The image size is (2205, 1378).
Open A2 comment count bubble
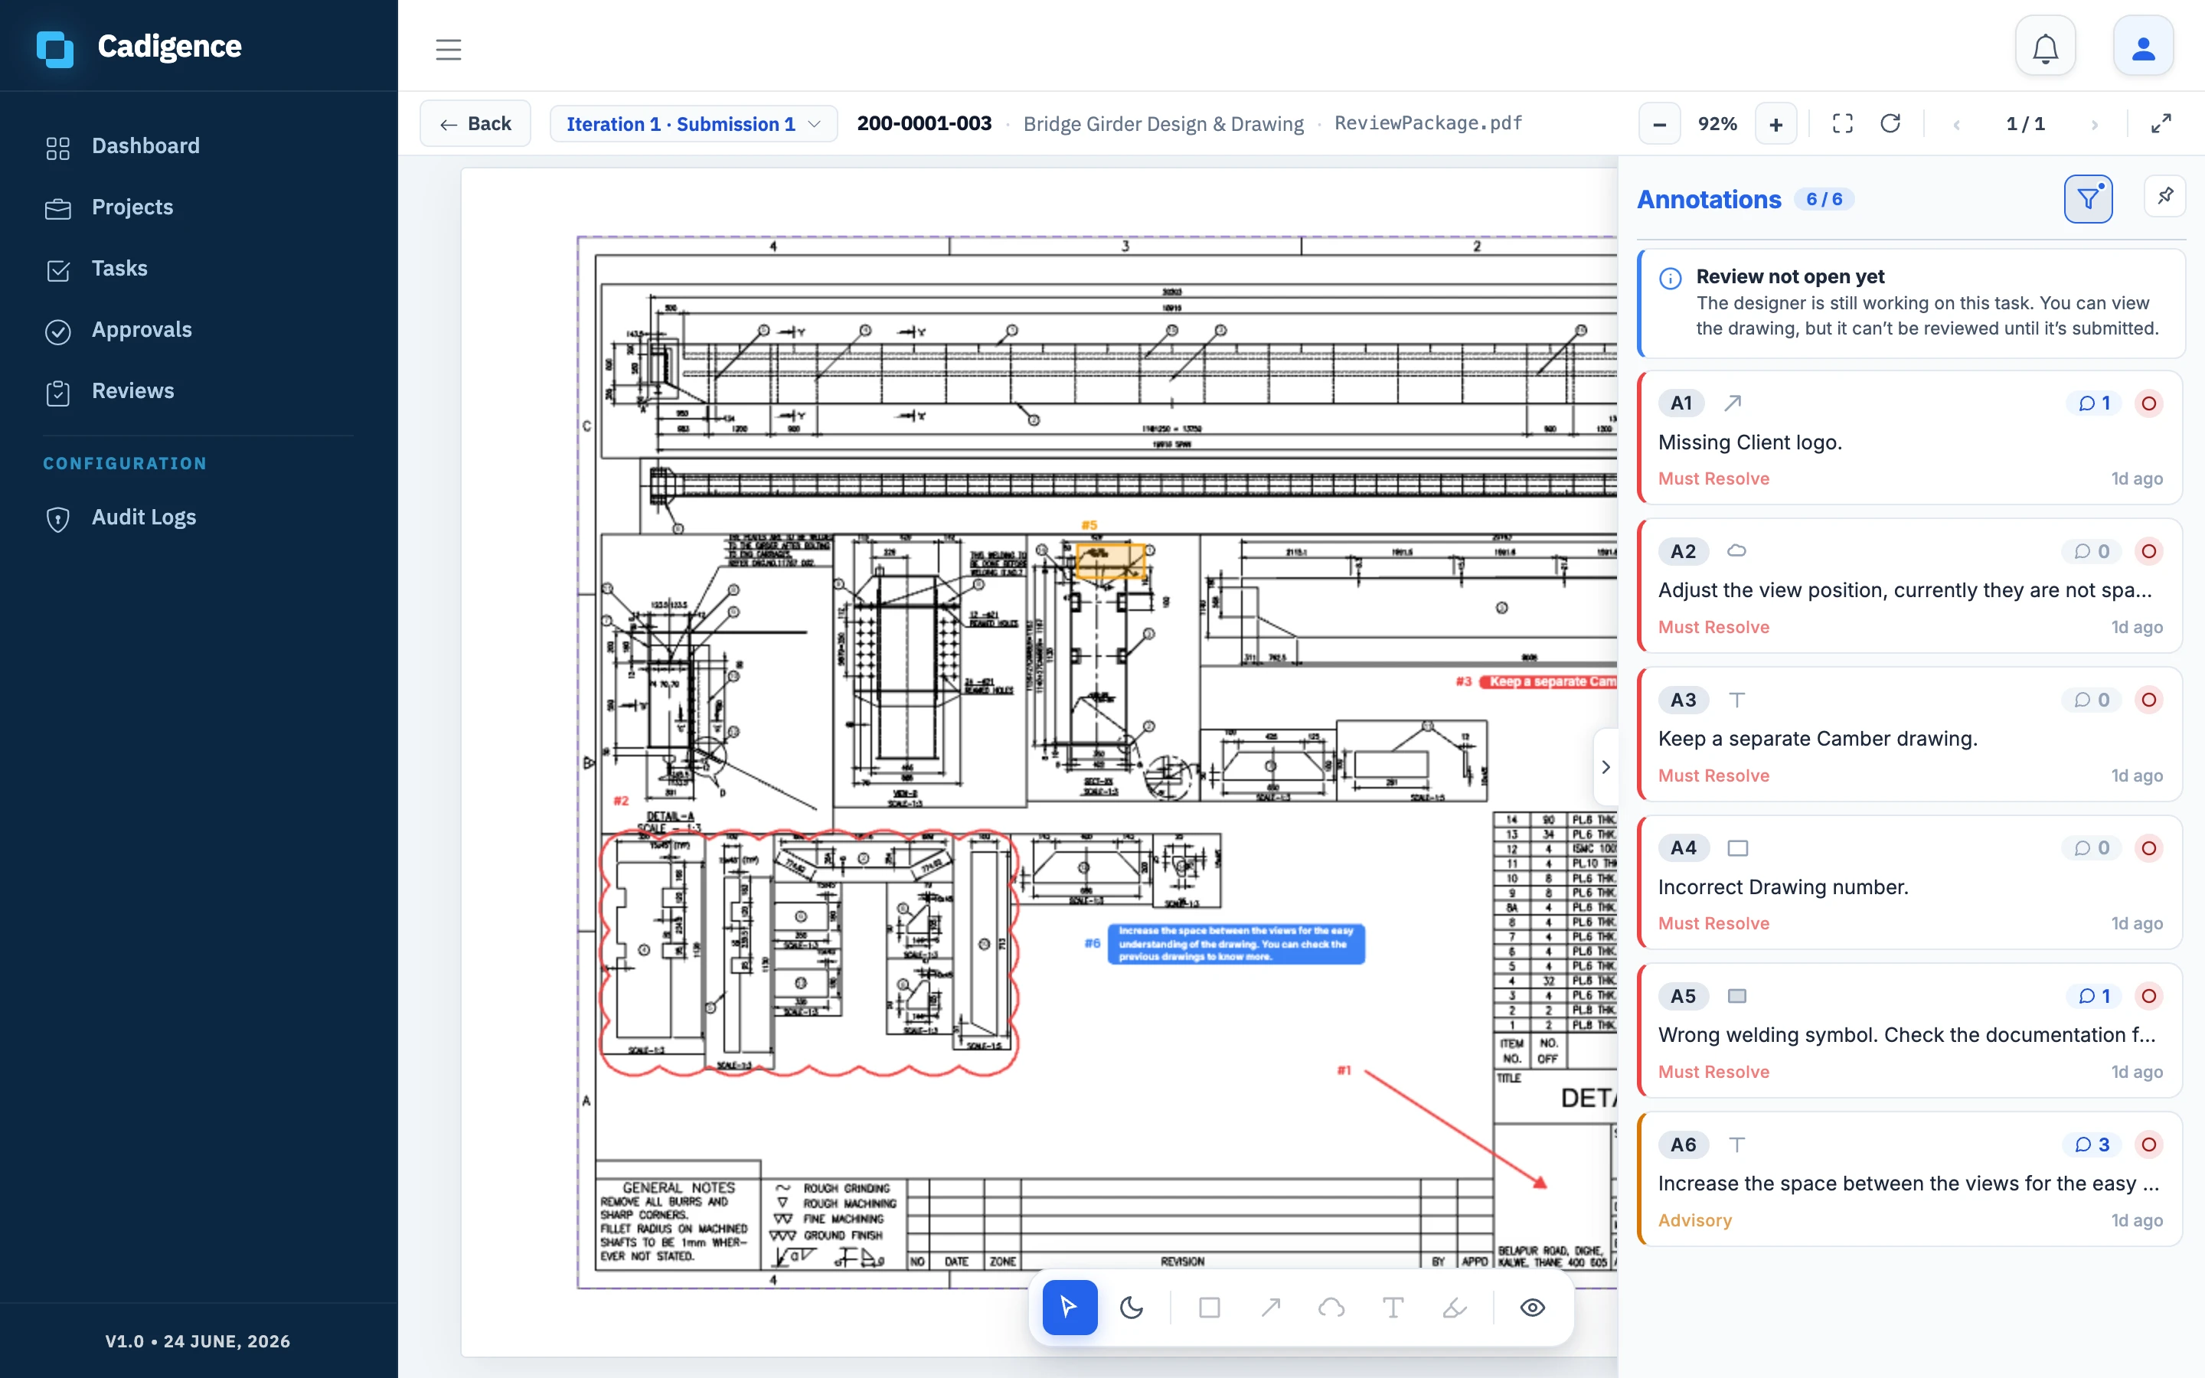(x=2092, y=551)
